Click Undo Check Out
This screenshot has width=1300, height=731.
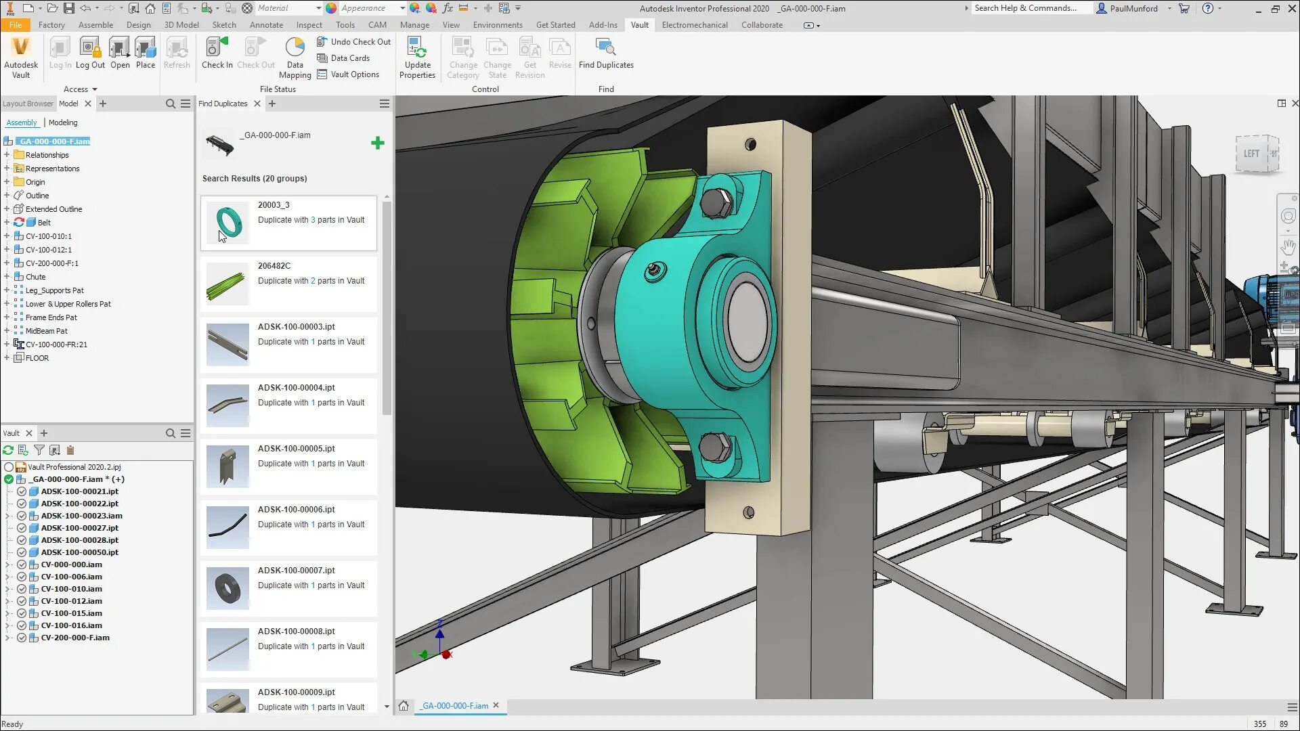[x=353, y=42]
